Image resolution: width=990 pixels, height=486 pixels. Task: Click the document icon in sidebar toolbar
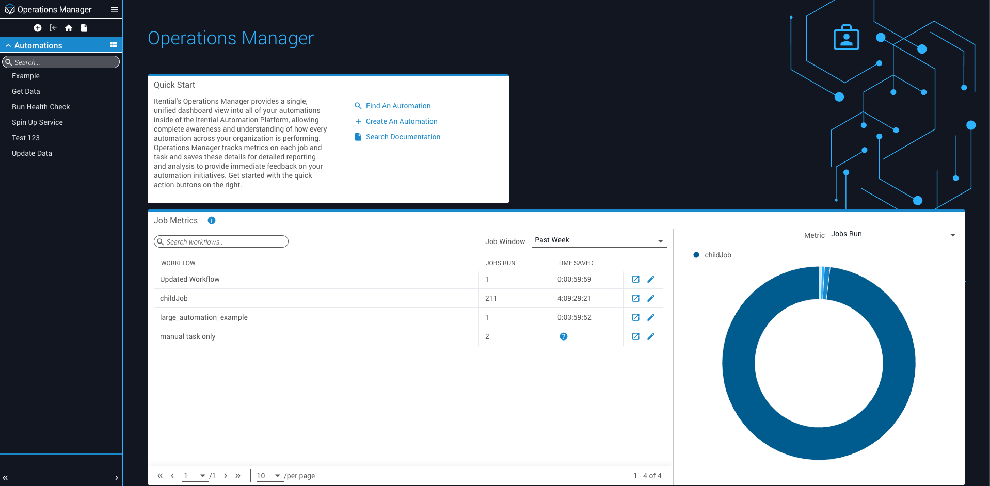point(84,28)
